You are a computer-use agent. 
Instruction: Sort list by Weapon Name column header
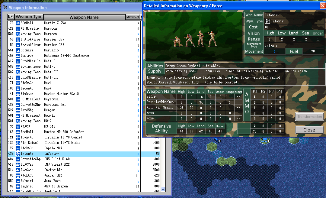[84, 17]
